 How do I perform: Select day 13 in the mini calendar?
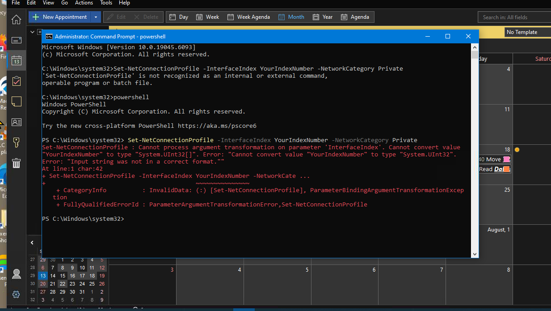[43, 276]
